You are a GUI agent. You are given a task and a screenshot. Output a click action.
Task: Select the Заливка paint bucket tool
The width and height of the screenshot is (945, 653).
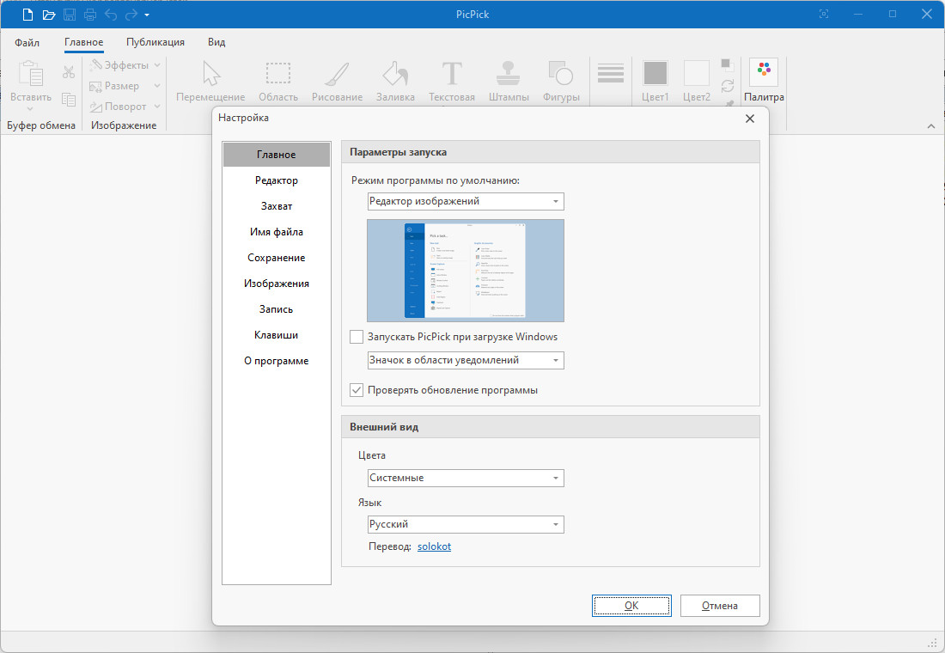(x=395, y=80)
